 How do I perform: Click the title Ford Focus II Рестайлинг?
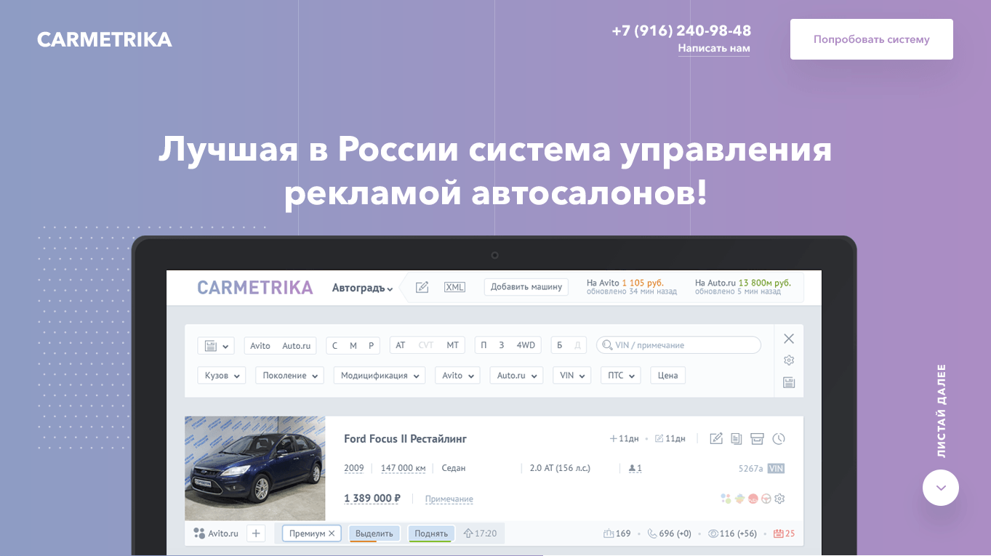[x=405, y=439]
